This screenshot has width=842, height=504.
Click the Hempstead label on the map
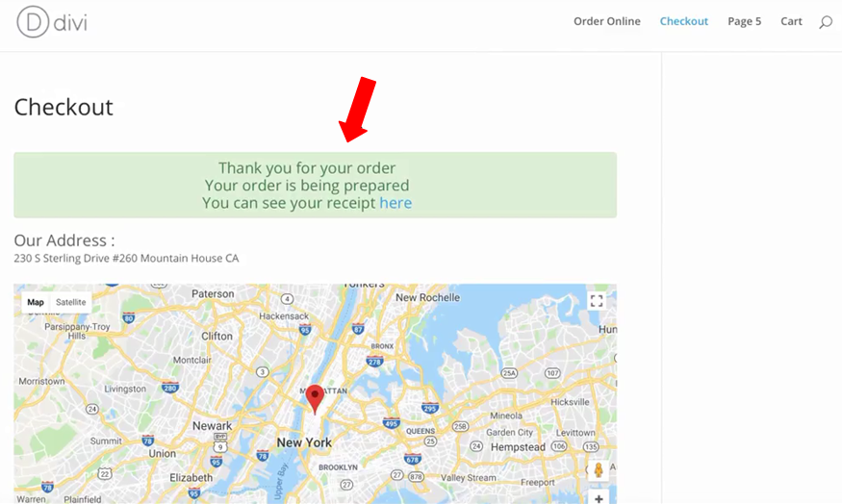tap(518, 447)
